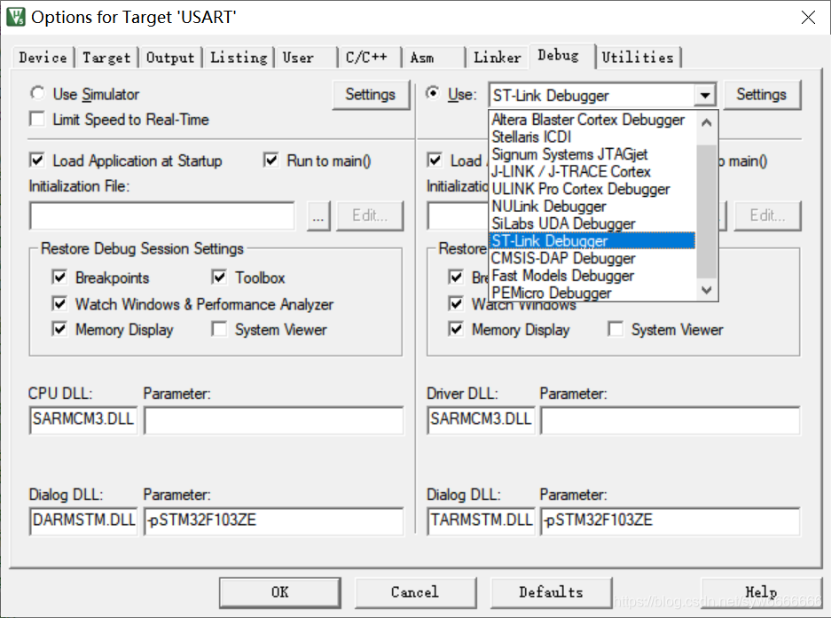
Task: Select the Use hardware debugger radio button
Action: pyautogui.click(x=433, y=93)
